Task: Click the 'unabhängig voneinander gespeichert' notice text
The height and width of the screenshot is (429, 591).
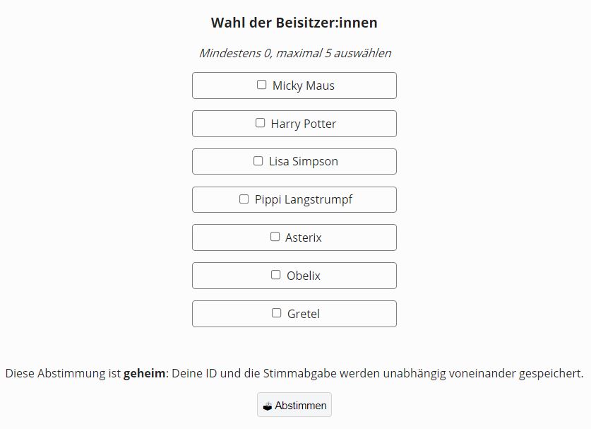Action: (483, 373)
